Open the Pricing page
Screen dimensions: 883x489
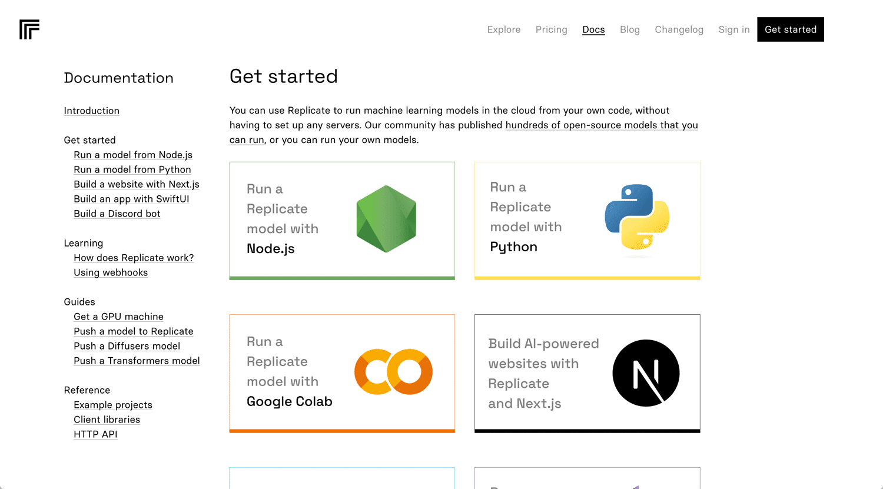(x=552, y=29)
